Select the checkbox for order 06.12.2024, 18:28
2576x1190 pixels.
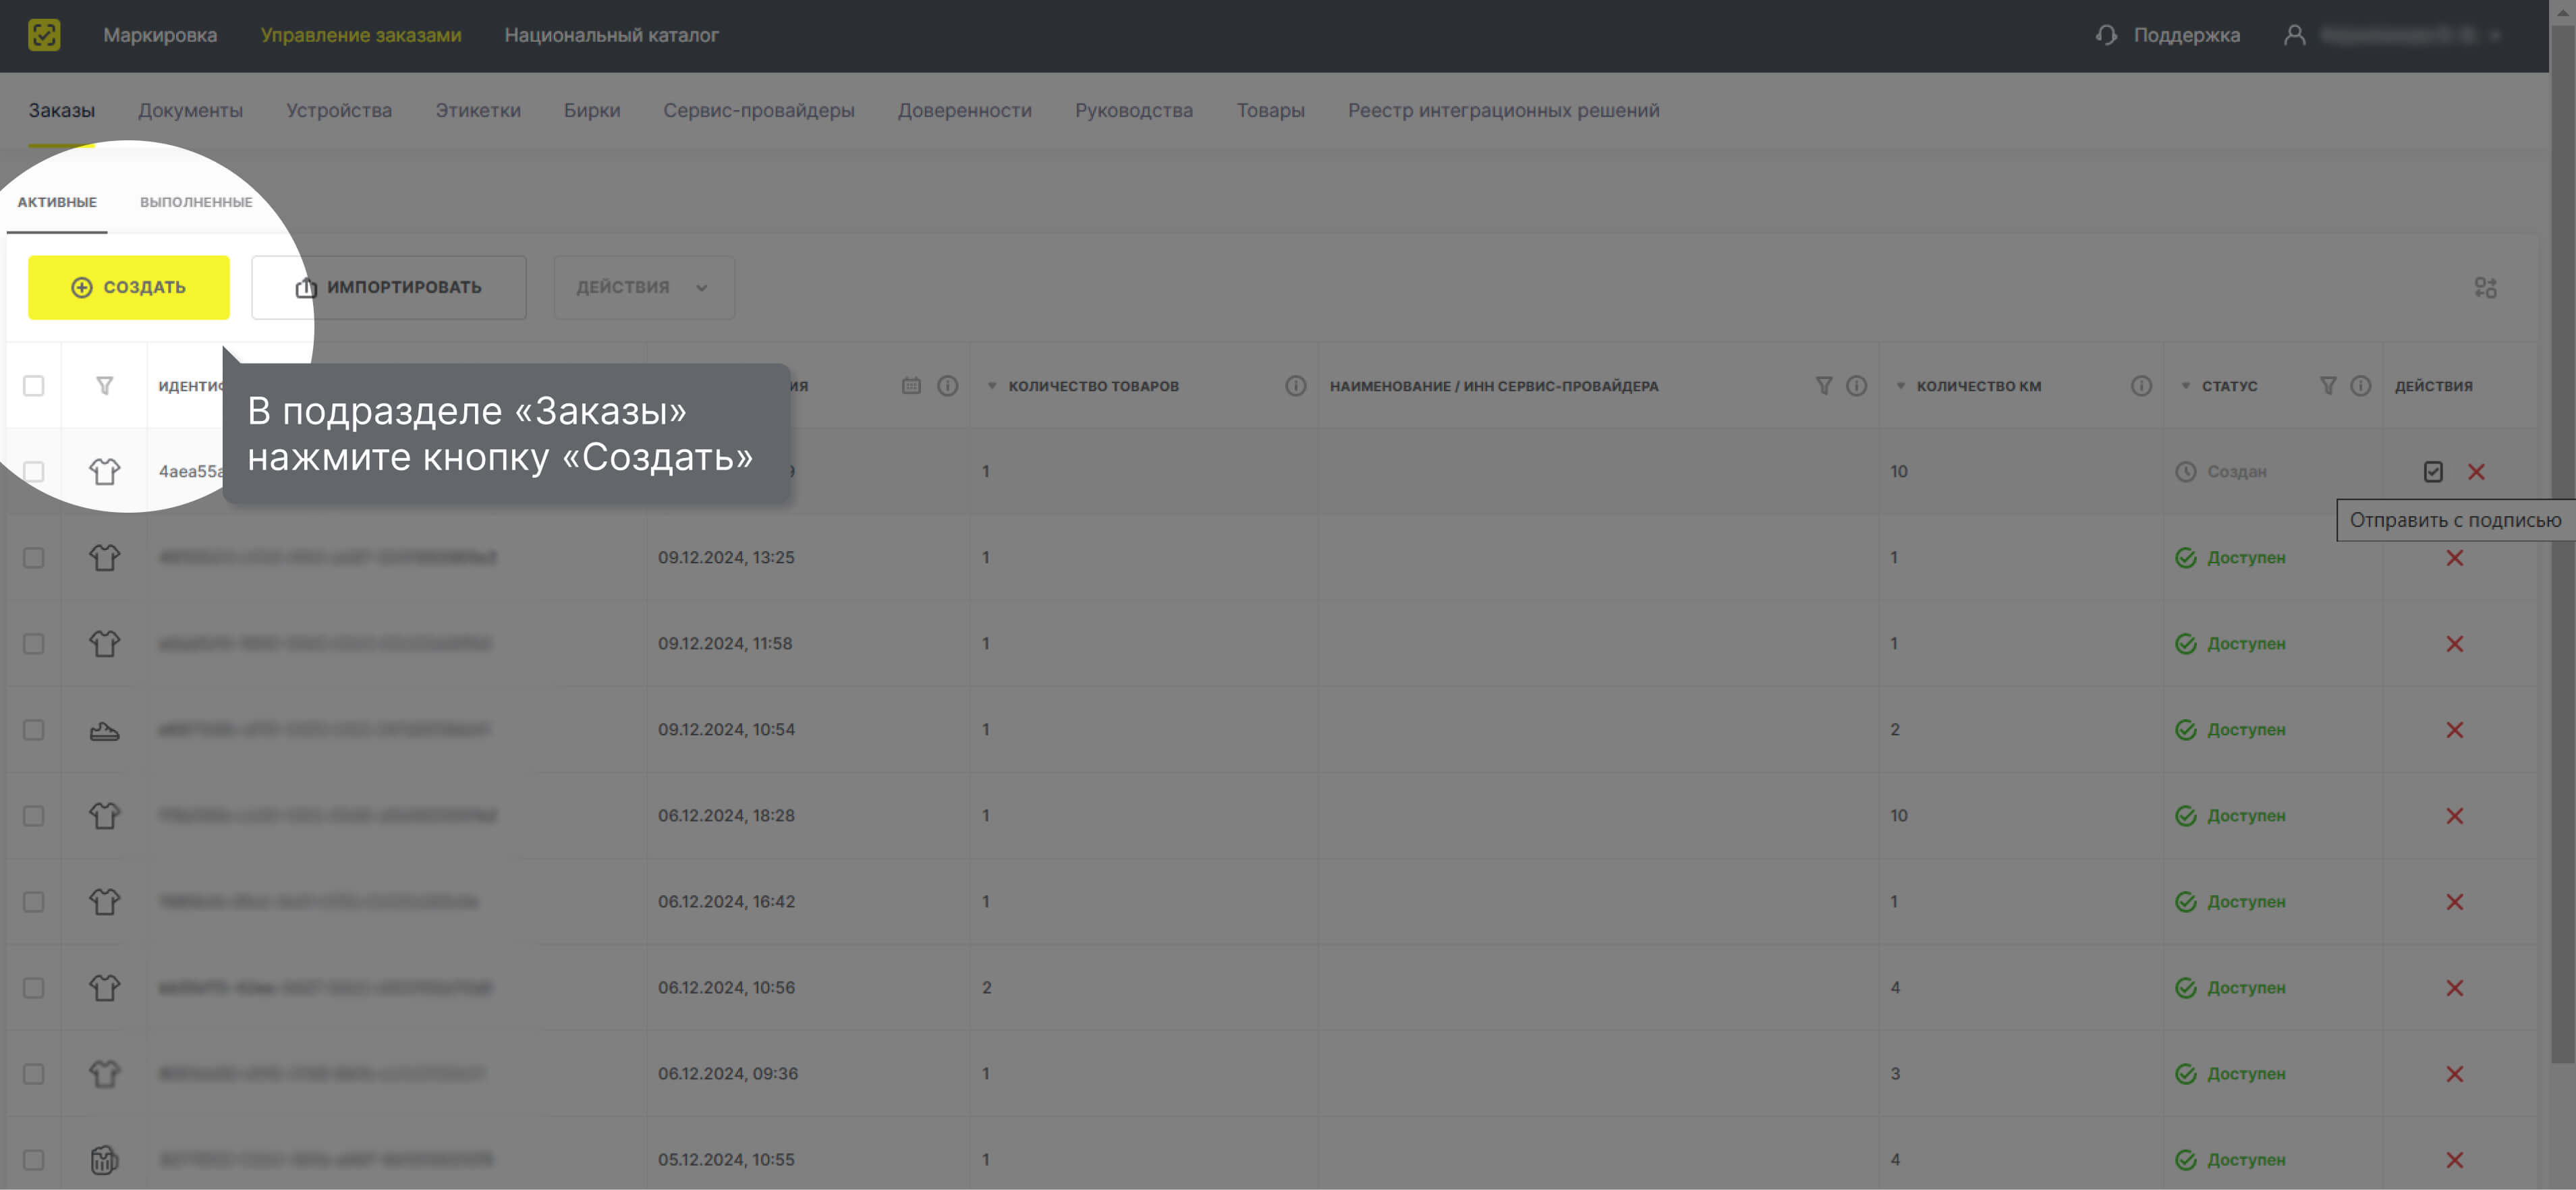point(34,816)
